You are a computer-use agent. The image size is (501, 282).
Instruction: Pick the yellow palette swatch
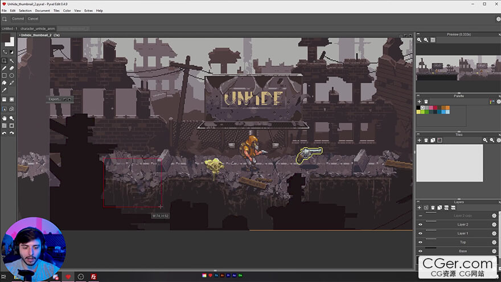pos(418,112)
